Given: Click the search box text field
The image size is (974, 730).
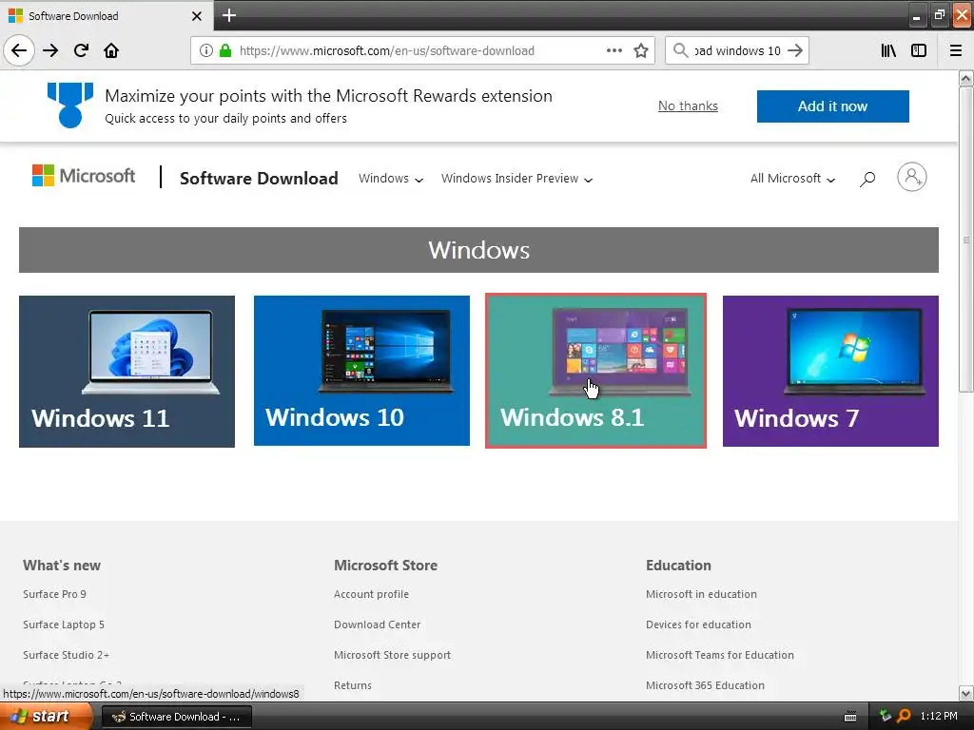Looking at the screenshot, I should tap(737, 50).
